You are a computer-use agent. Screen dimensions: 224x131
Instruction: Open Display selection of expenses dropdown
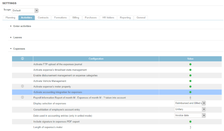204,103
